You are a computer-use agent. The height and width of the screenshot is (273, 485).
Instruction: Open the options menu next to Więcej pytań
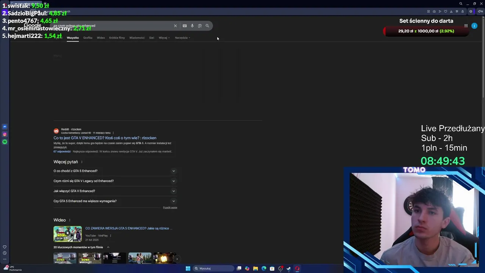point(81,162)
